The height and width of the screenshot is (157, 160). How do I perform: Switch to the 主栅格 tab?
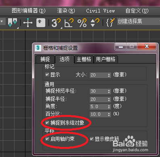(84, 59)
